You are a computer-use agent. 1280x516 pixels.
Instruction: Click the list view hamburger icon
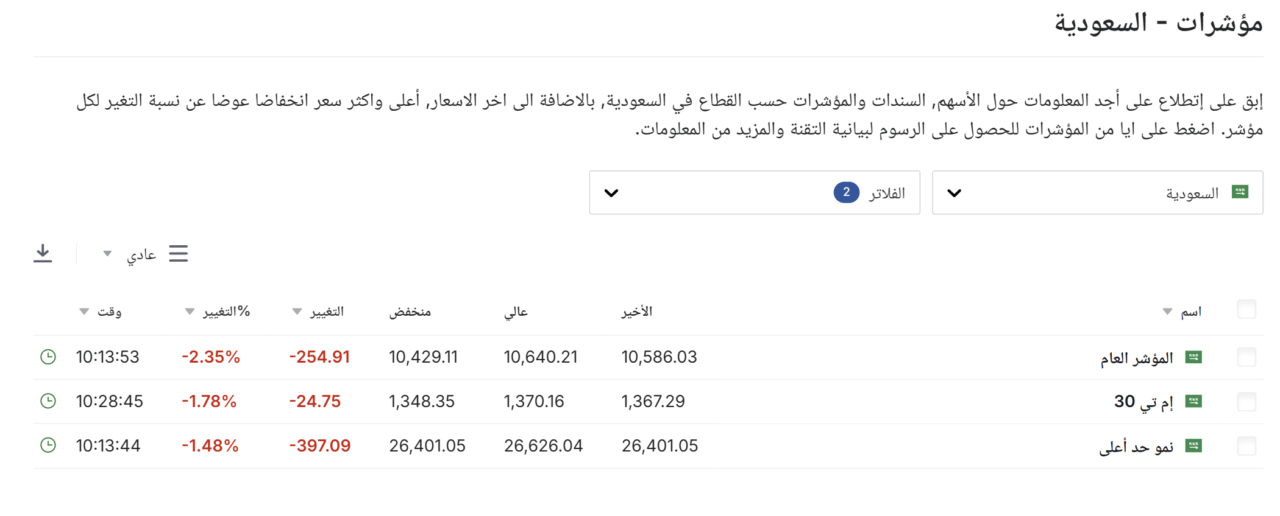click(179, 253)
